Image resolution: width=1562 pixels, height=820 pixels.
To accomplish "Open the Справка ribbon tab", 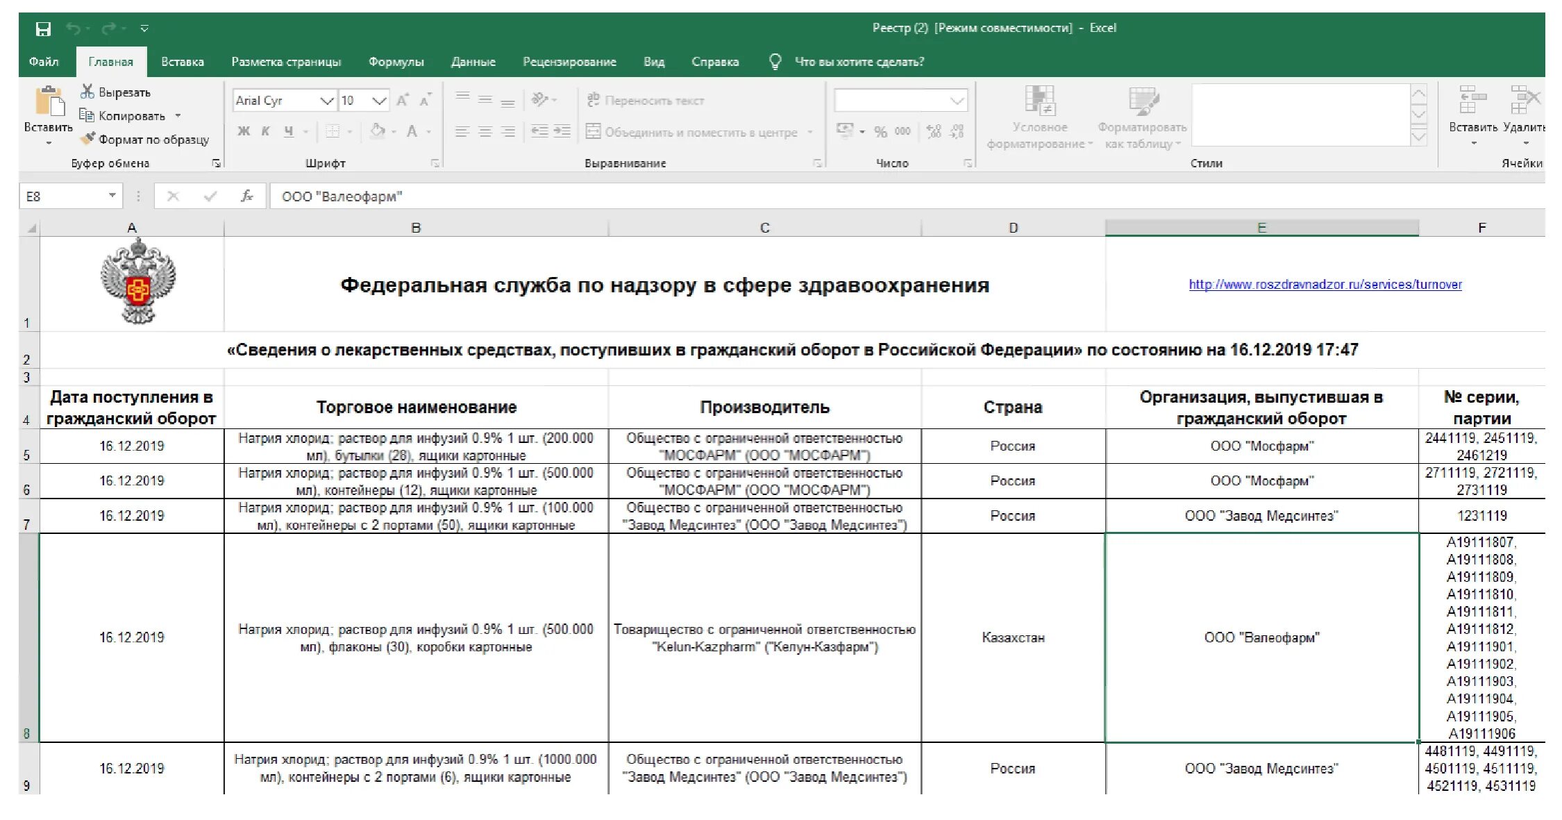I will [715, 62].
